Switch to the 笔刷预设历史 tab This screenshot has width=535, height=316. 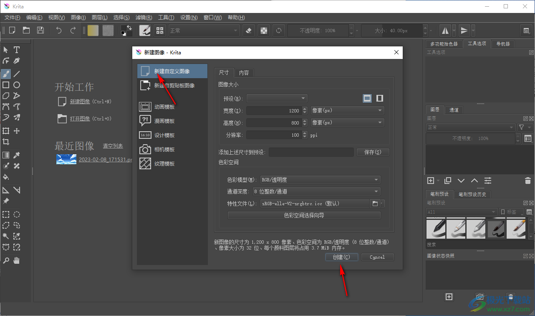(x=472, y=194)
